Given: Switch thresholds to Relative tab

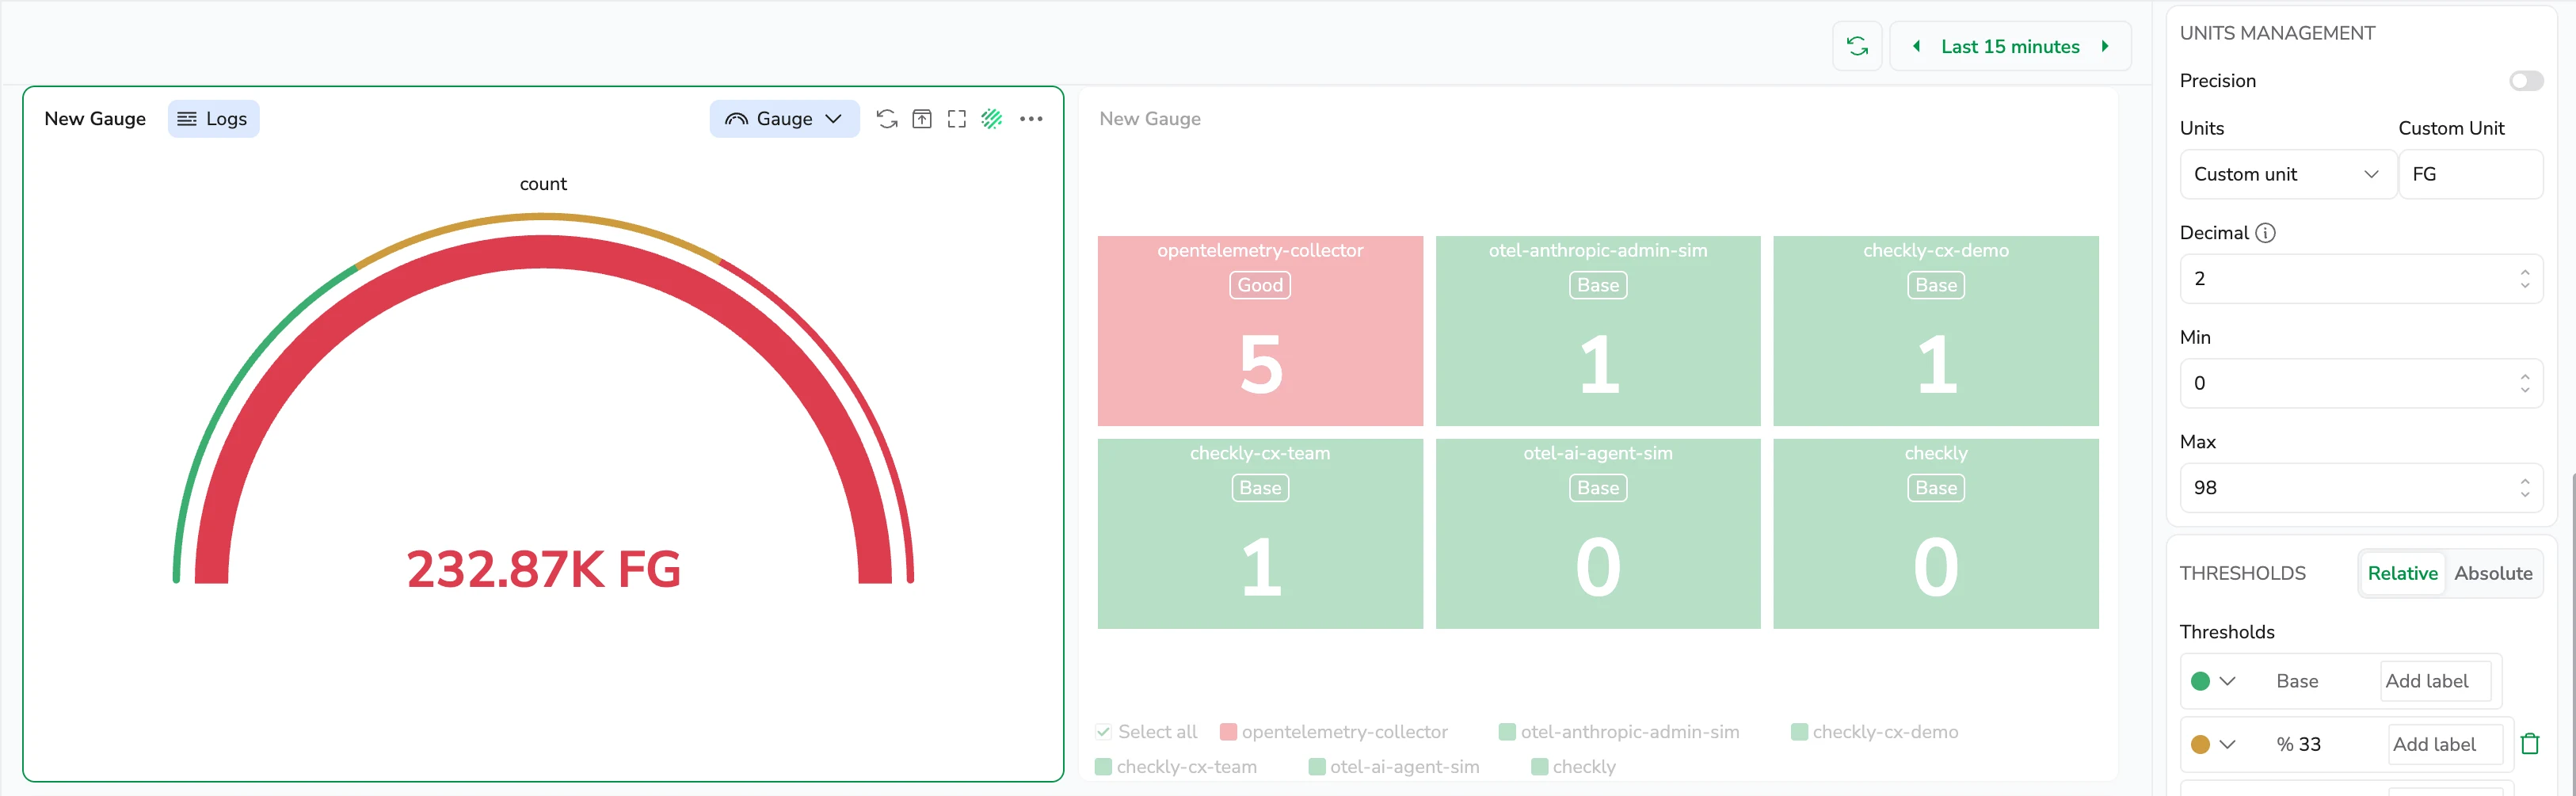Looking at the screenshot, I should (x=2402, y=573).
